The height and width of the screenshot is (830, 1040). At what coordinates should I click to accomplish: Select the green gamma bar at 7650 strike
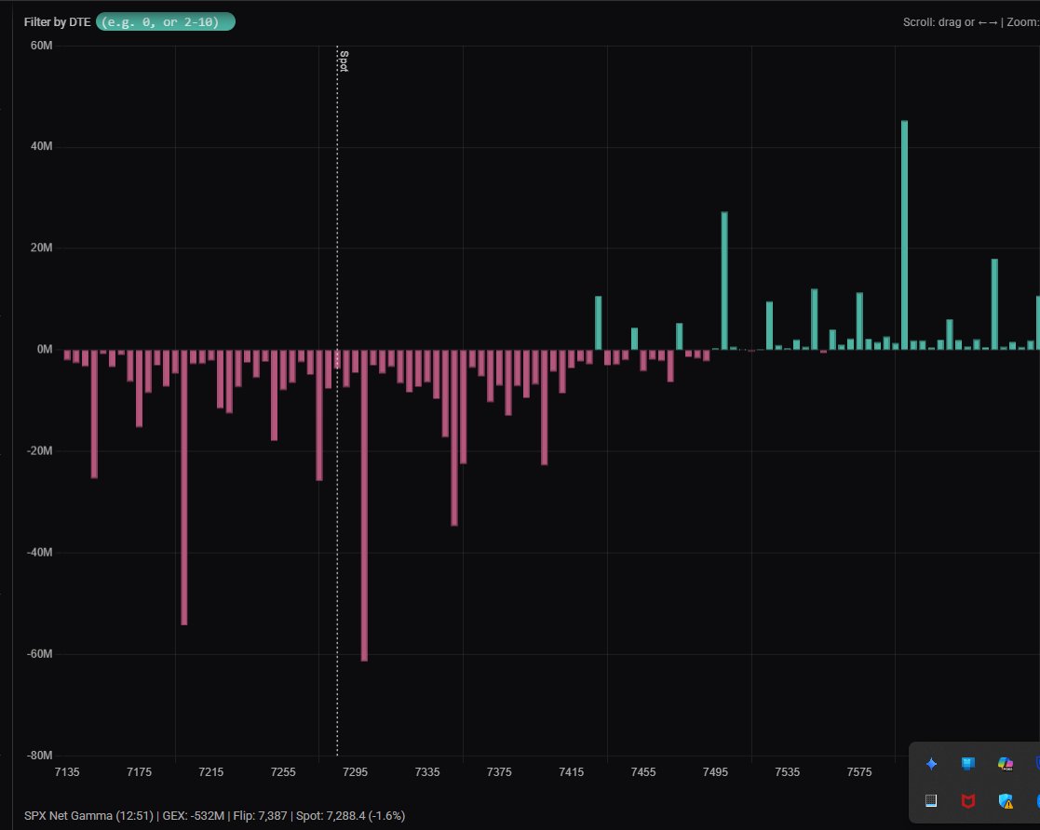[x=994, y=304]
